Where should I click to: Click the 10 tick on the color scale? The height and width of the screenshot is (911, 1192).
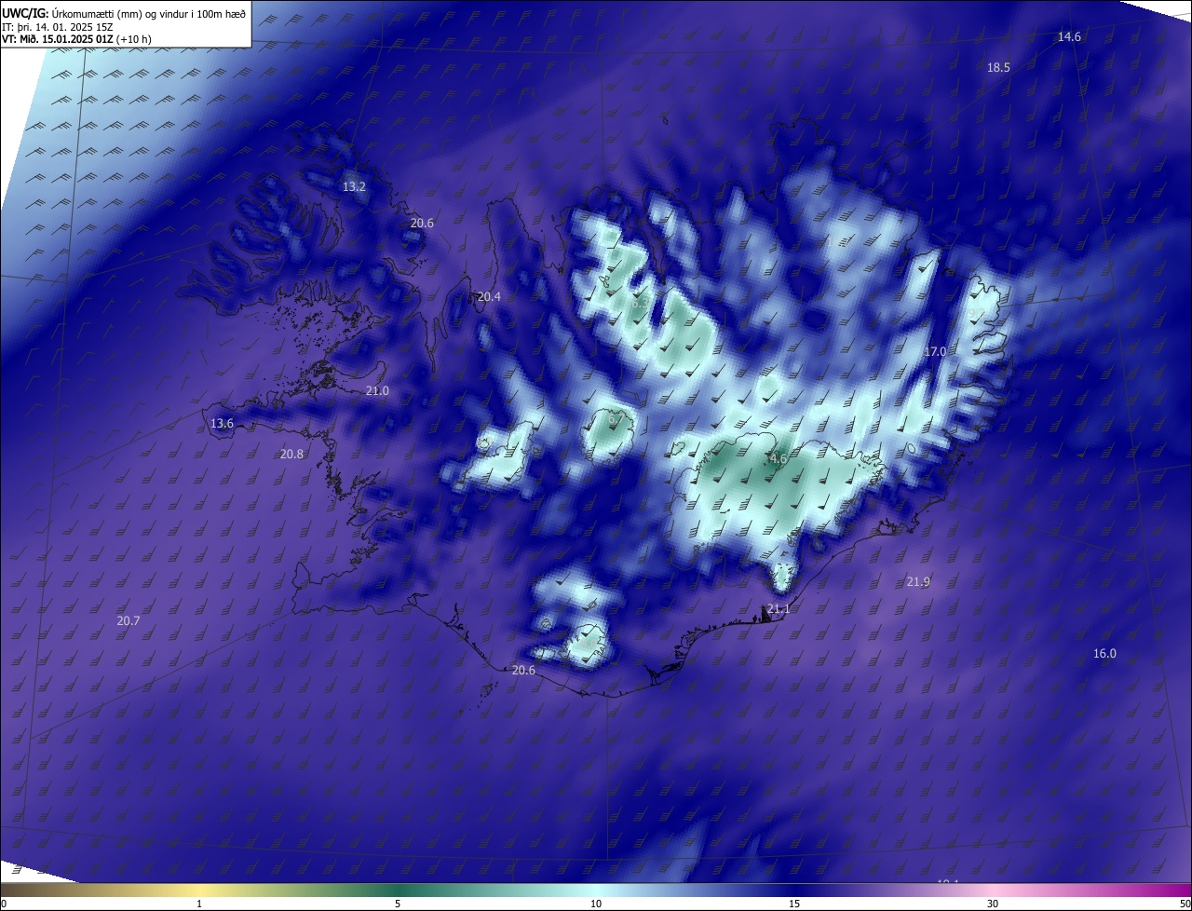point(596,904)
